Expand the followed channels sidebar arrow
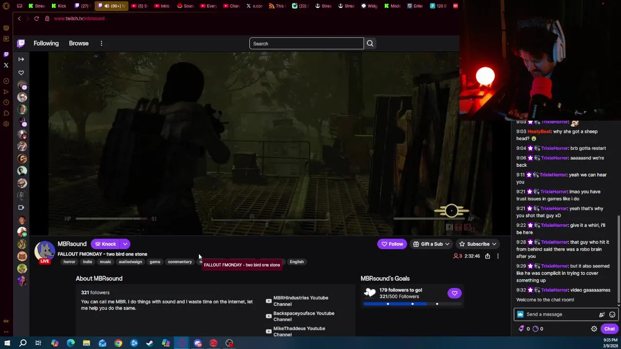 [x=21, y=59]
